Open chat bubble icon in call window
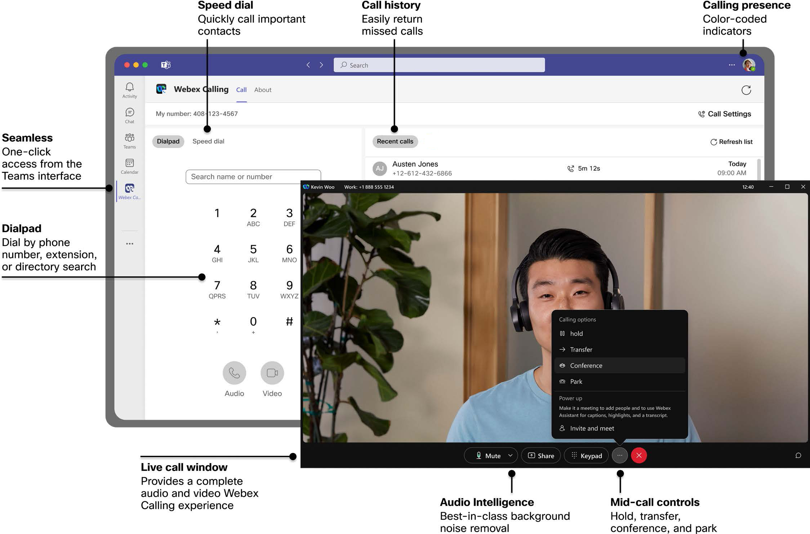 (798, 455)
